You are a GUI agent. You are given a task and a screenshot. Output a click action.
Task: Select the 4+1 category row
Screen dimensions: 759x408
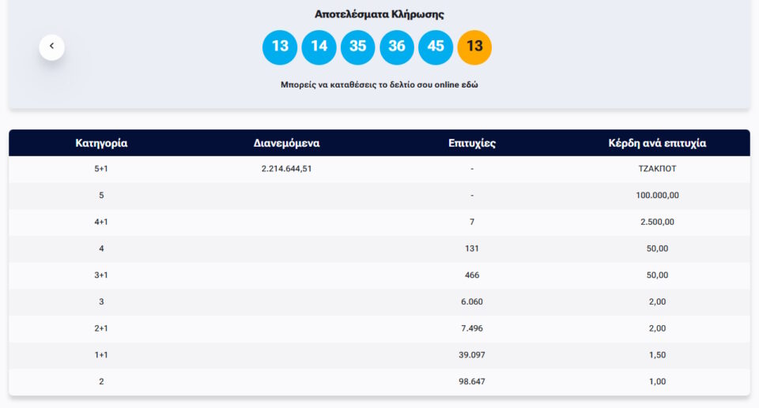(101, 222)
